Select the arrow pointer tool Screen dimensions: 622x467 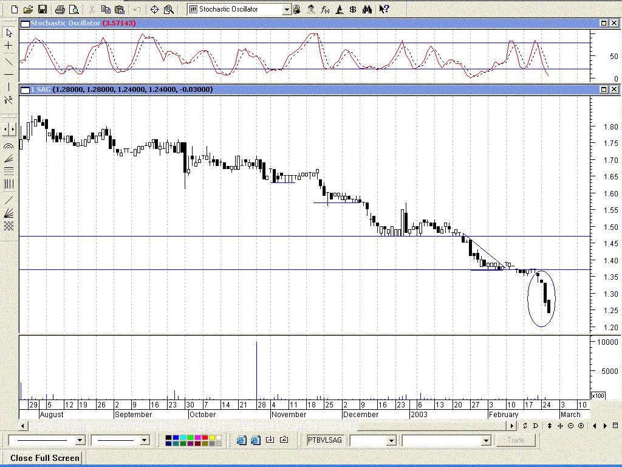[x=9, y=33]
